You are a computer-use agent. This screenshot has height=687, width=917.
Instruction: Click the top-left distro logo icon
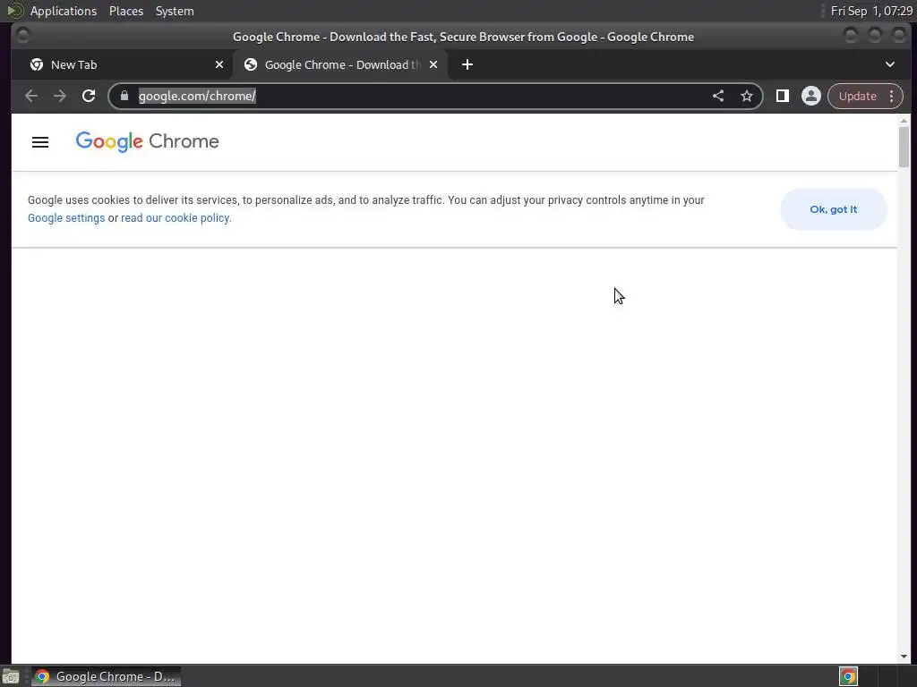point(14,11)
